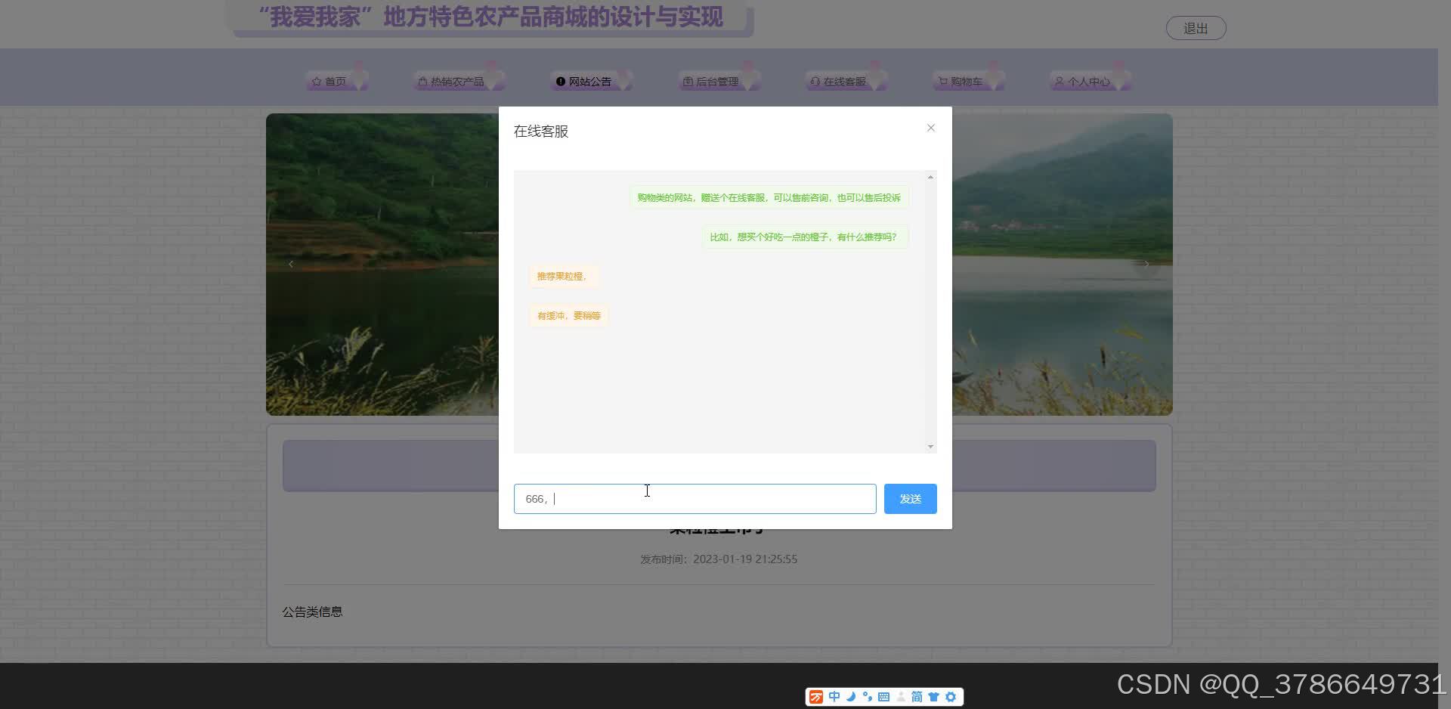Click the 退出 logout button
The image size is (1451, 709).
1196,27
